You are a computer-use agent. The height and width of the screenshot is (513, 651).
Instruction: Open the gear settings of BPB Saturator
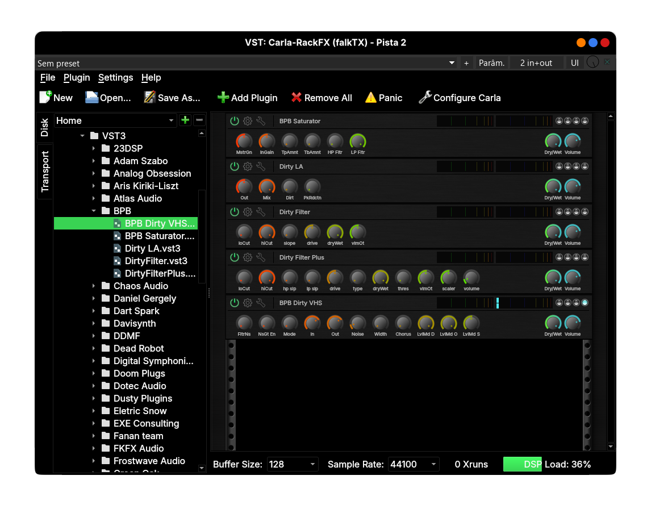point(248,121)
